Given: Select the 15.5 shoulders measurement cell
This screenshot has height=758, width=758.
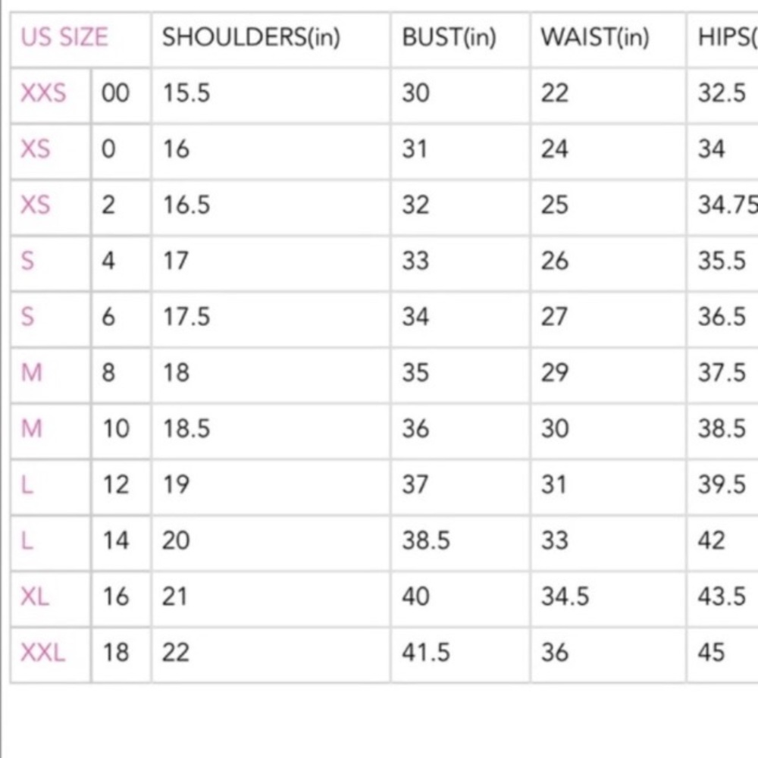Looking at the screenshot, I should pos(186,93).
